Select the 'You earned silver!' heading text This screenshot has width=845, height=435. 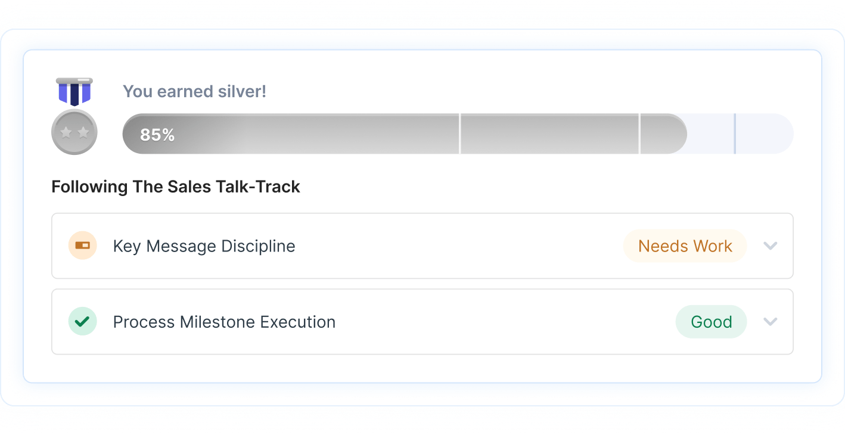pos(194,91)
